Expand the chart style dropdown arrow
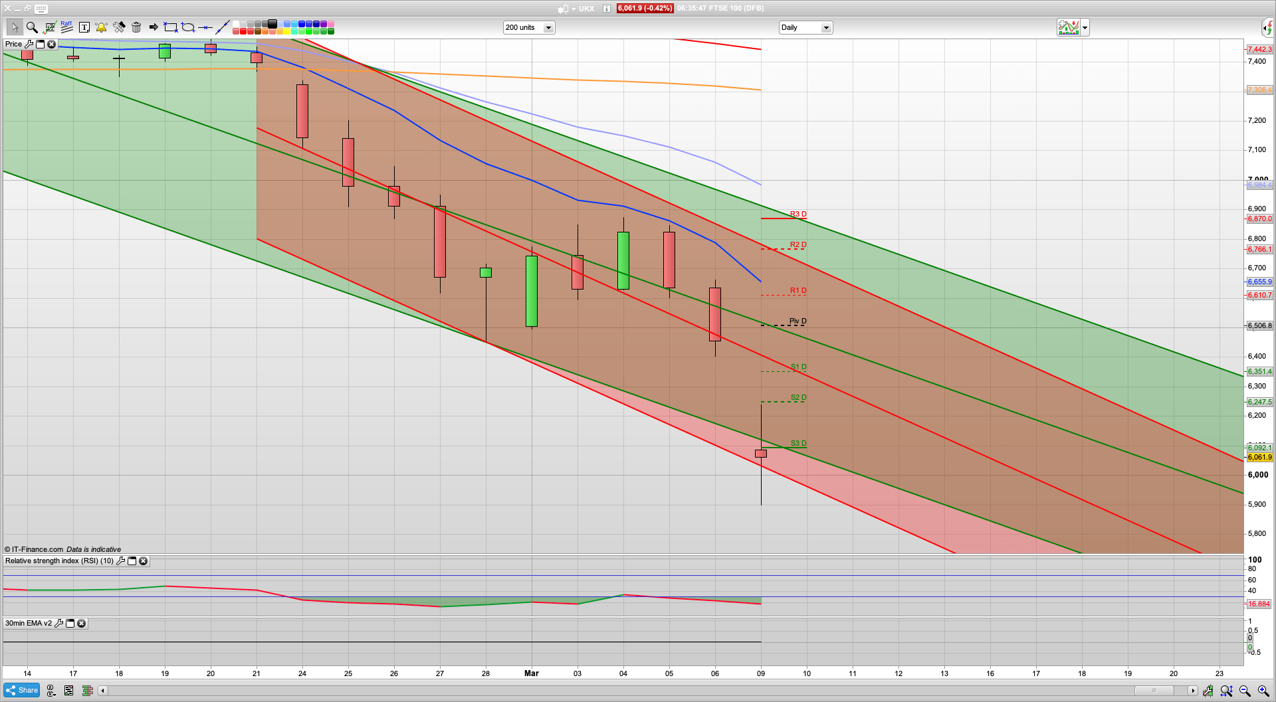 click(x=1085, y=28)
